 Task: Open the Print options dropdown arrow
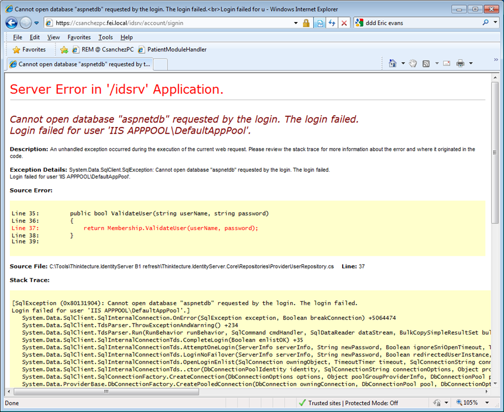coord(471,63)
